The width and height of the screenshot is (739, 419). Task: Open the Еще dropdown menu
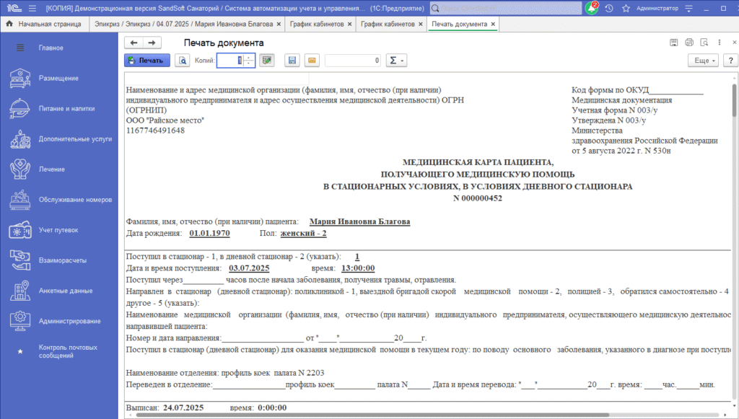702,61
